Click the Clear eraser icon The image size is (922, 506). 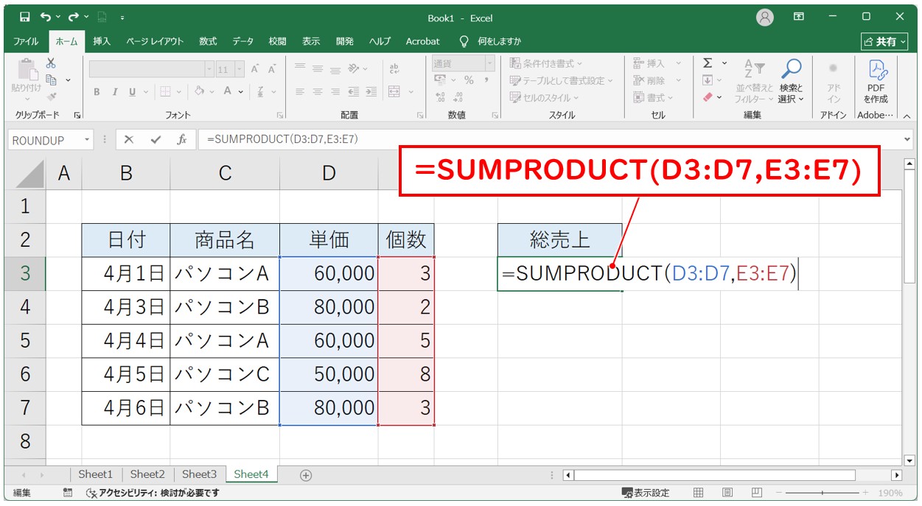pyautogui.click(x=708, y=97)
